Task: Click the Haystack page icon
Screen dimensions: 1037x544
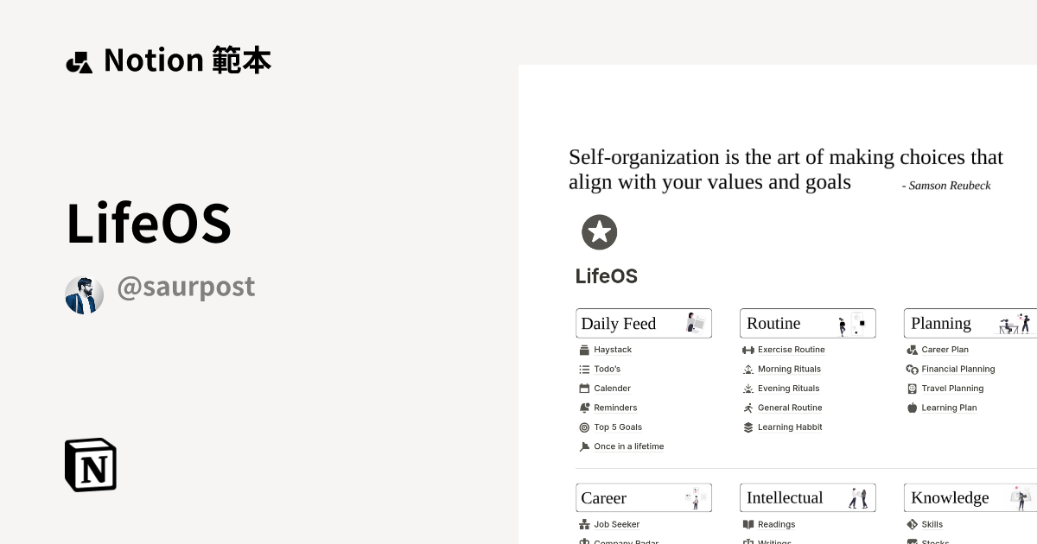Action: [584, 350]
